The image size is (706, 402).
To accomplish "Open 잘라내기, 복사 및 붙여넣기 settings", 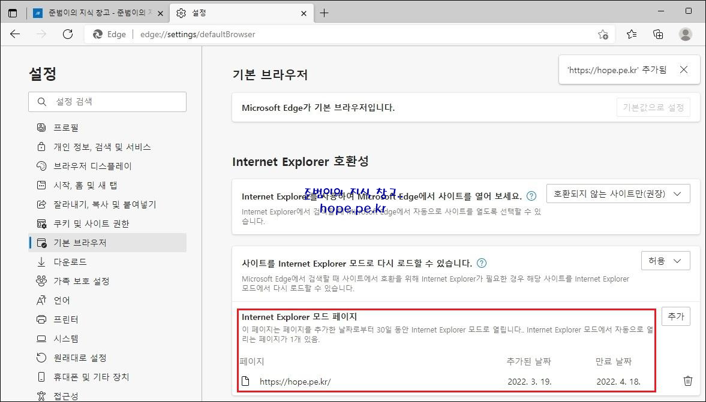I will (107, 205).
